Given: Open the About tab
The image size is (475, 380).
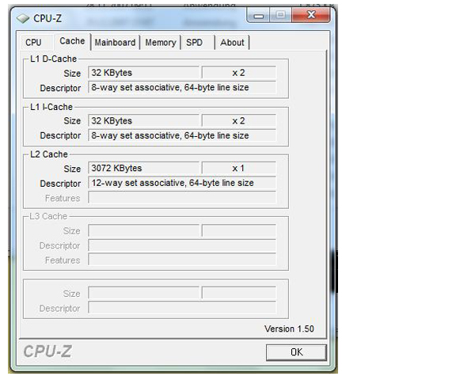Looking at the screenshot, I should [x=232, y=43].
